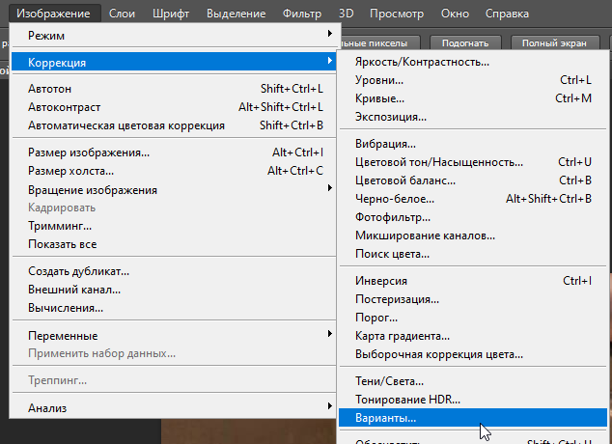The height and width of the screenshot is (444, 612).
Task: Open Размер изображения dialog
Action: 89,153
